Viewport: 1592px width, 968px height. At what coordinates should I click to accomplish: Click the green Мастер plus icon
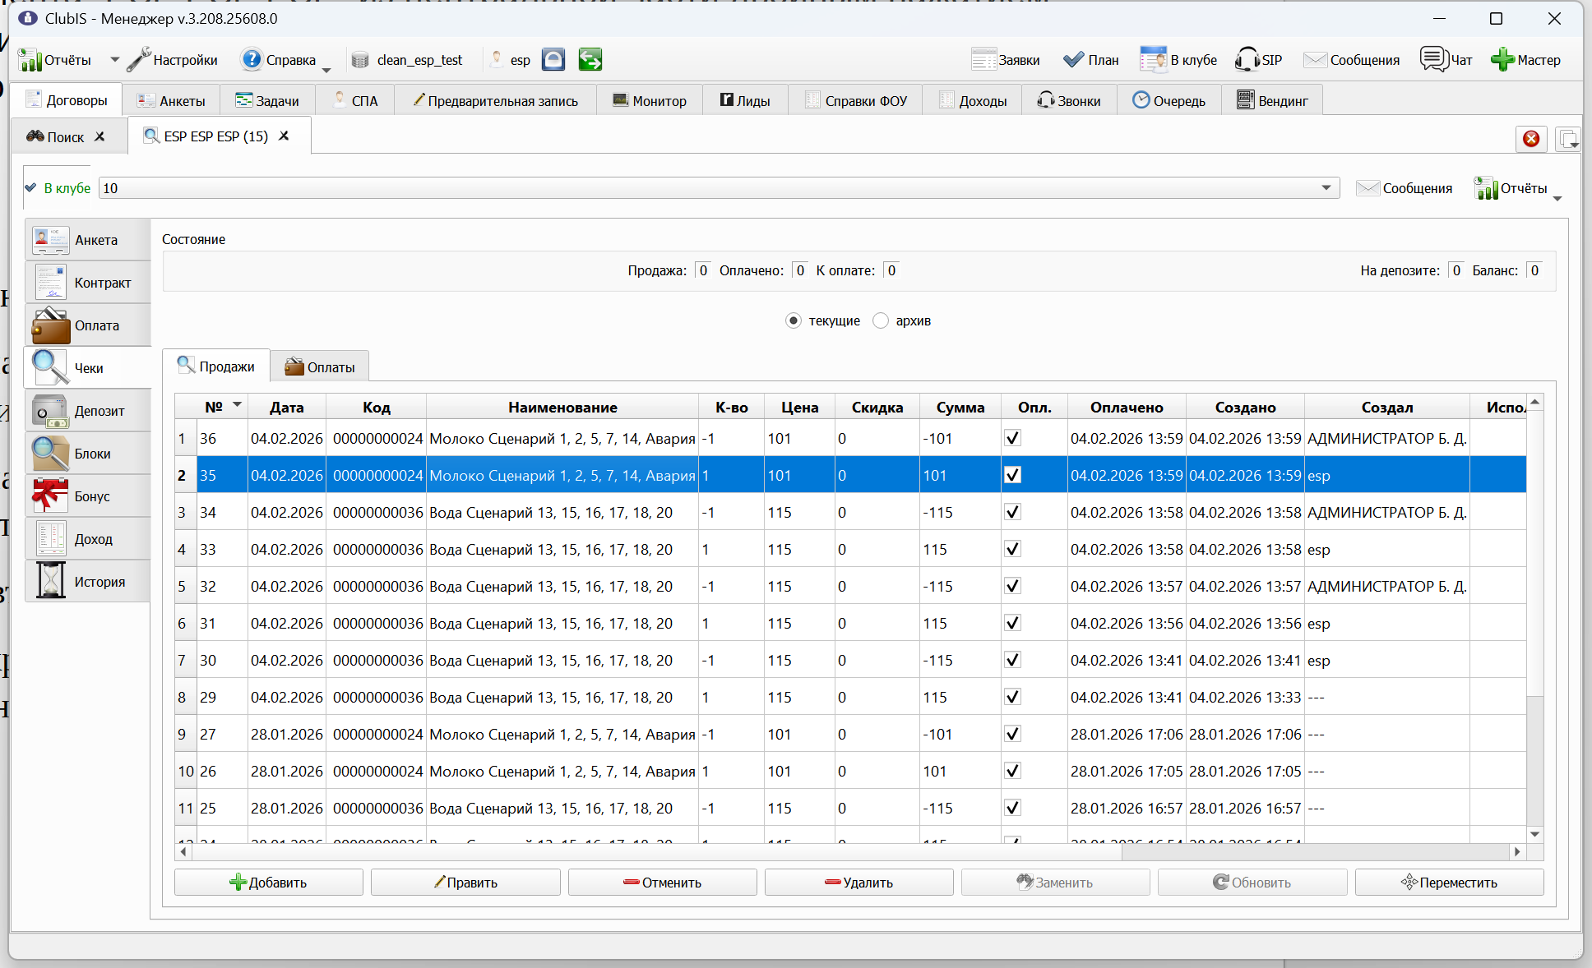(1502, 60)
